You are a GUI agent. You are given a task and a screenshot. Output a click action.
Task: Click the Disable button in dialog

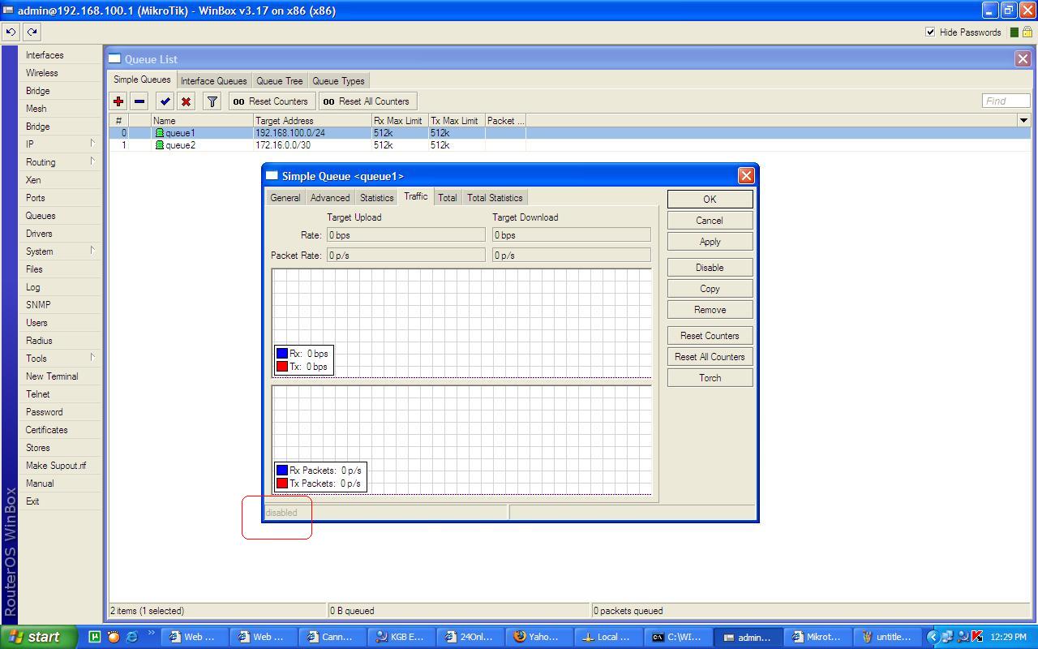[710, 268]
